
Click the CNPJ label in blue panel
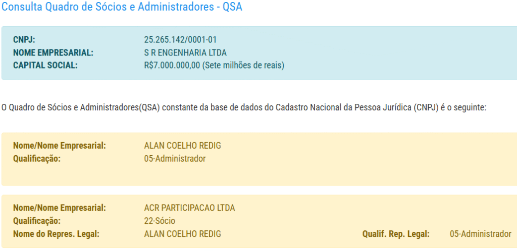[24, 40]
